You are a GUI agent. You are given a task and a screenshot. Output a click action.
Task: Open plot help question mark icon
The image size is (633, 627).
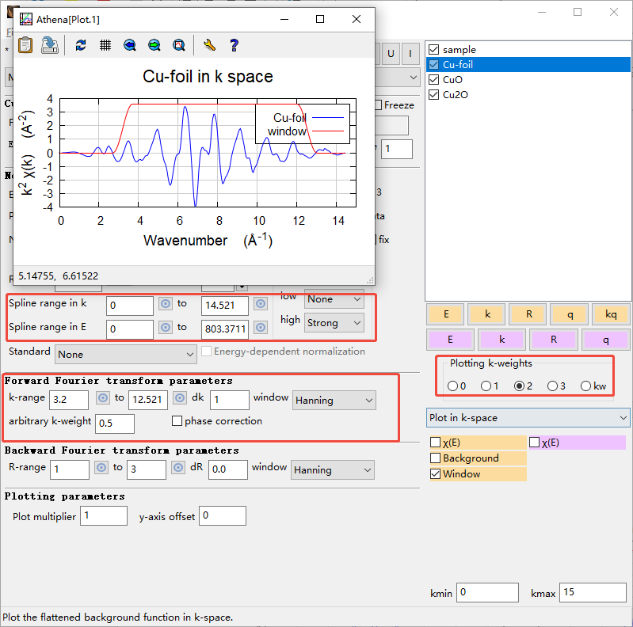point(234,45)
